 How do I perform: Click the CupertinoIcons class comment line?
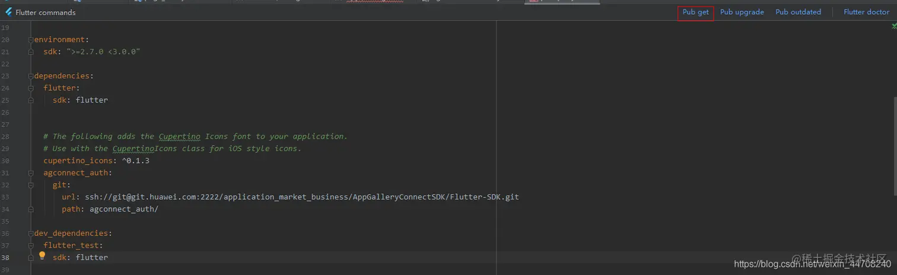coord(172,149)
